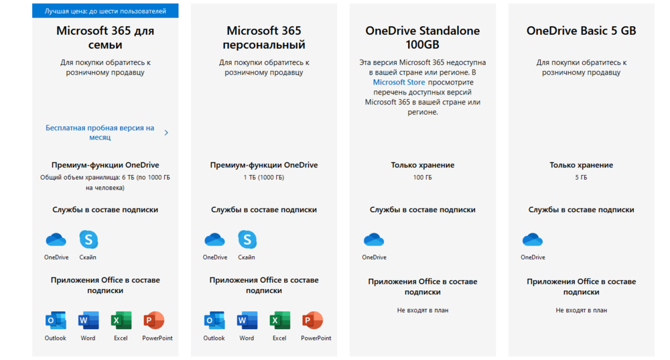Image resolution: width=670 pixels, height=360 pixels.
Task: Open the free one-month trial link
Action: click(x=100, y=132)
